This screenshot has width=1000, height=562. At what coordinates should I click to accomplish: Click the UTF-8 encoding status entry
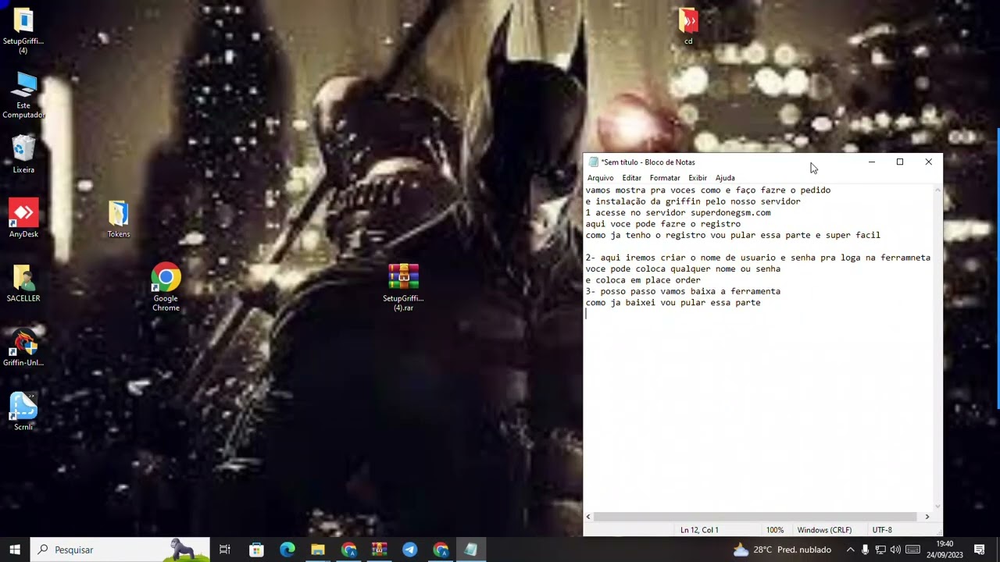tap(882, 530)
